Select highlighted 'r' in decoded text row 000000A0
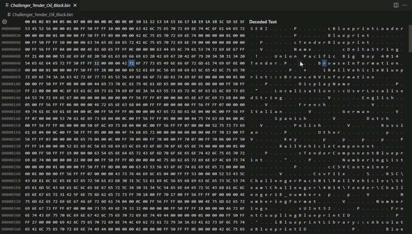This screenshot has height=234, width=412. click(324, 63)
